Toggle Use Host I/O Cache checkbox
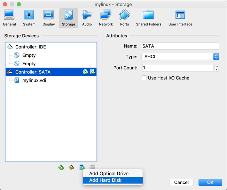 [x=144, y=78]
